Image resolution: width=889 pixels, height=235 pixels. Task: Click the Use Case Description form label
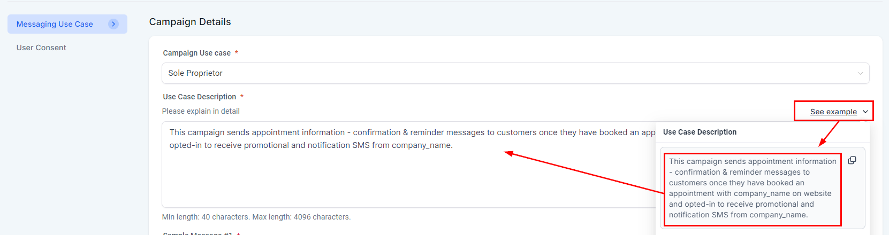tap(200, 97)
